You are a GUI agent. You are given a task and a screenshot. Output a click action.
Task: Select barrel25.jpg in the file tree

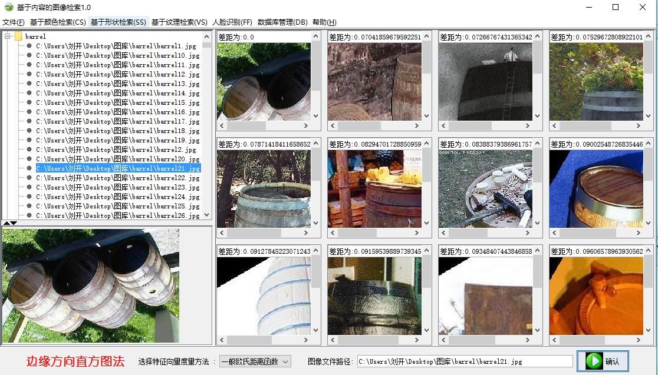117,206
